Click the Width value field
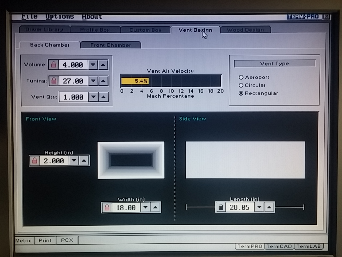 pyautogui.click(x=126, y=207)
